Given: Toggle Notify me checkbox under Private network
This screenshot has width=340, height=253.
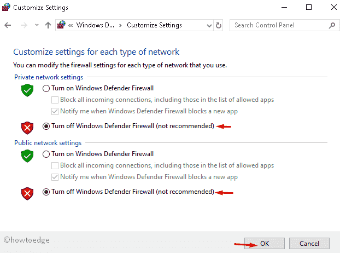Looking at the screenshot, I should point(55,111).
